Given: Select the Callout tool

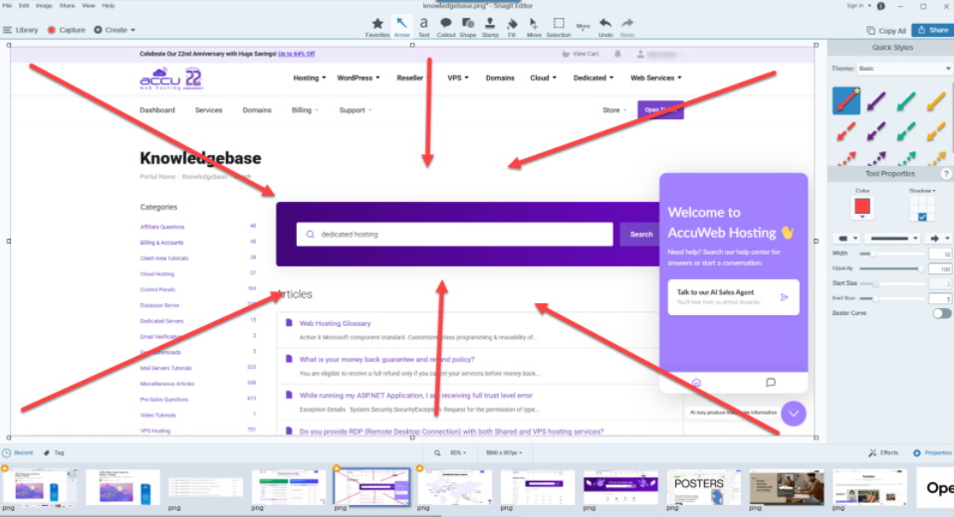Looking at the screenshot, I should [445, 24].
